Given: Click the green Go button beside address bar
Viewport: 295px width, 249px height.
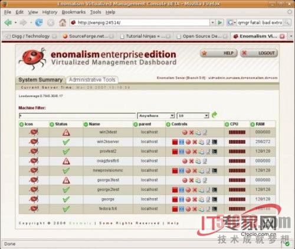Looking at the screenshot, I should [220, 22].
